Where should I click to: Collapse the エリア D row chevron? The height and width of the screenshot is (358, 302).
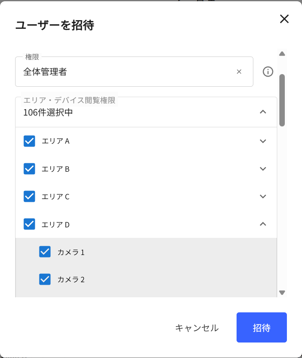pos(263,224)
